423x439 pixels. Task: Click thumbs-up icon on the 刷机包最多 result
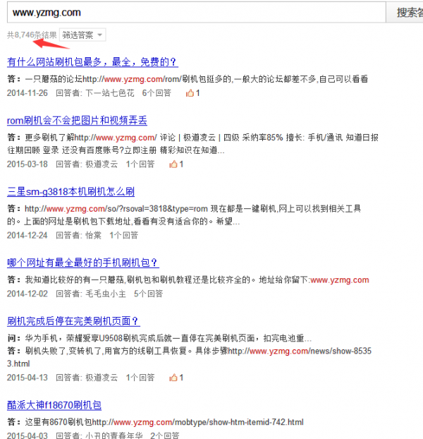(190, 92)
